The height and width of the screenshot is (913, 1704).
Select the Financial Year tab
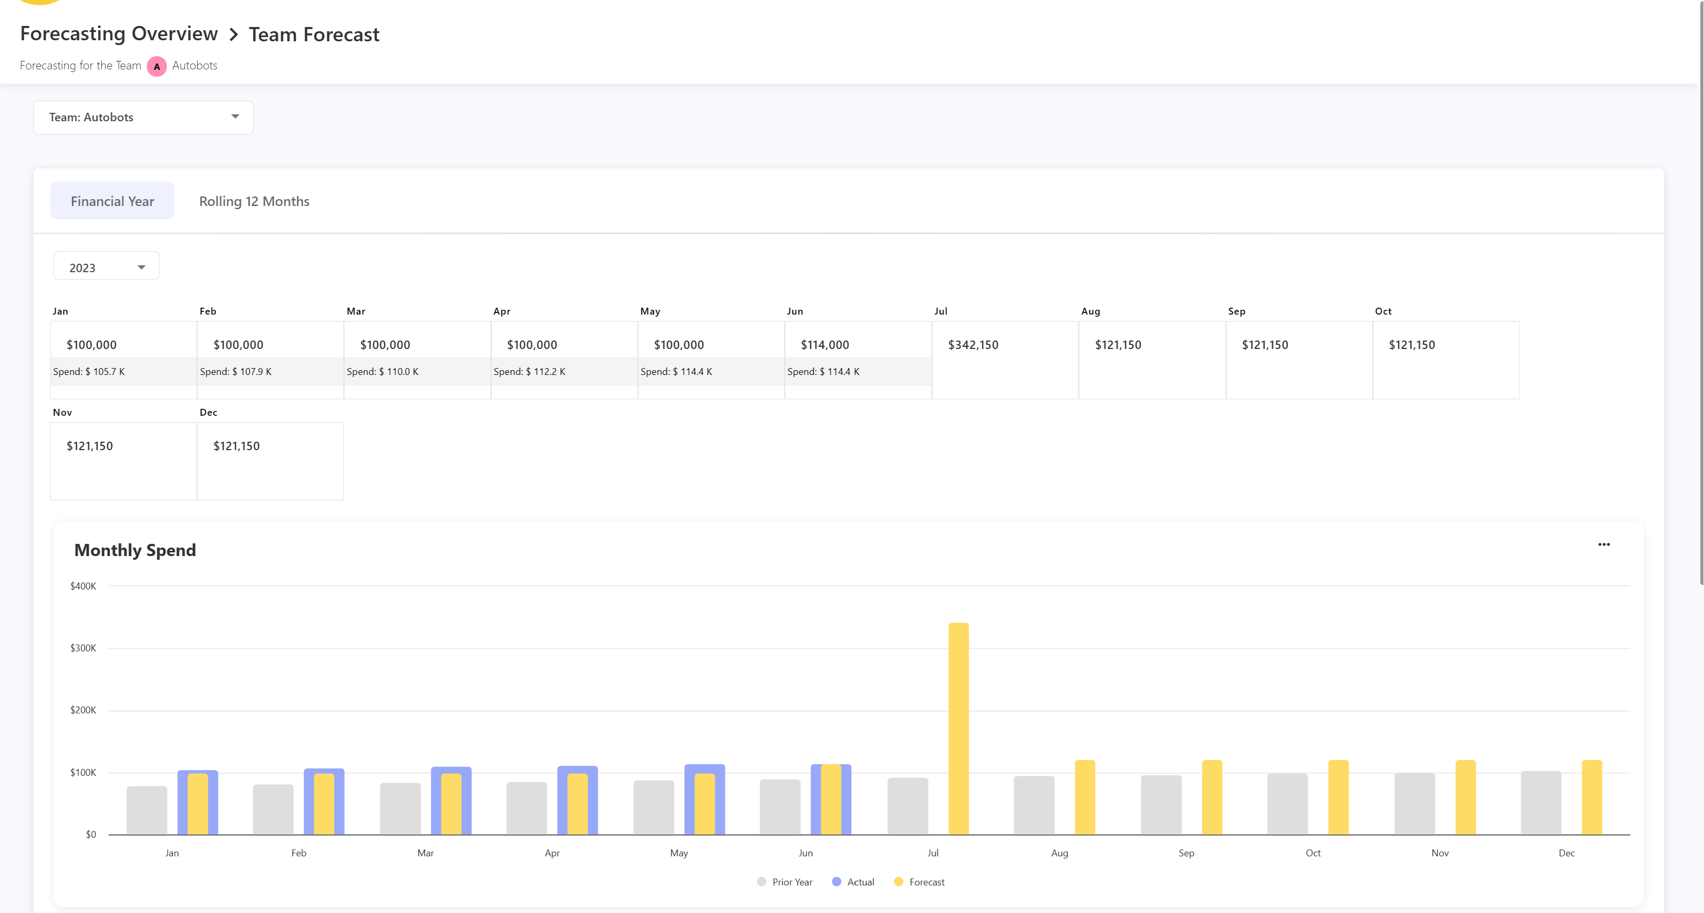112,201
